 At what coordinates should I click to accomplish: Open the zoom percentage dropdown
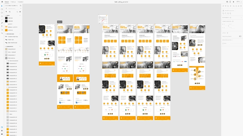click(238, 2)
